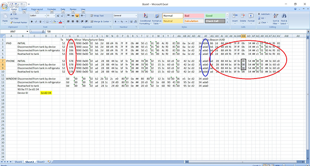Switch to the Formulas ribbon tab
The image size is (310, 166).
(x=52, y=9)
